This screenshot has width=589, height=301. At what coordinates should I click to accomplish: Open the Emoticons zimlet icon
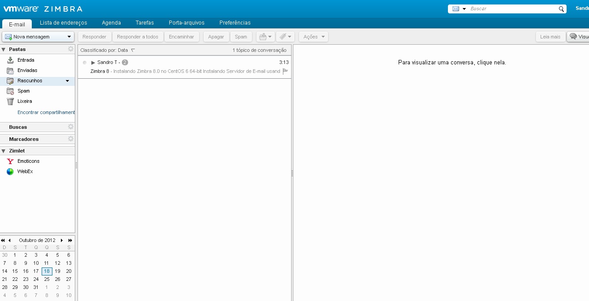pyautogui.click(x=10, y=161)
